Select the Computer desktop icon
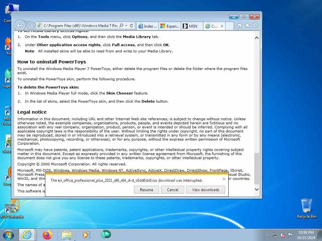The image size is (322, 241). [x=8, y=13]
